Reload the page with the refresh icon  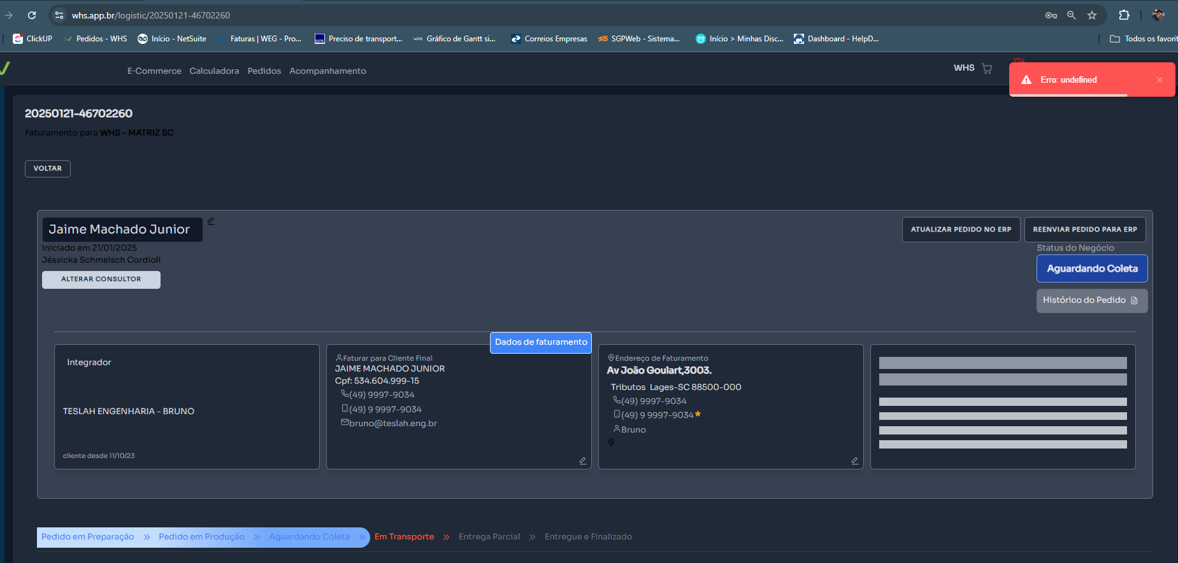point(32,15)
